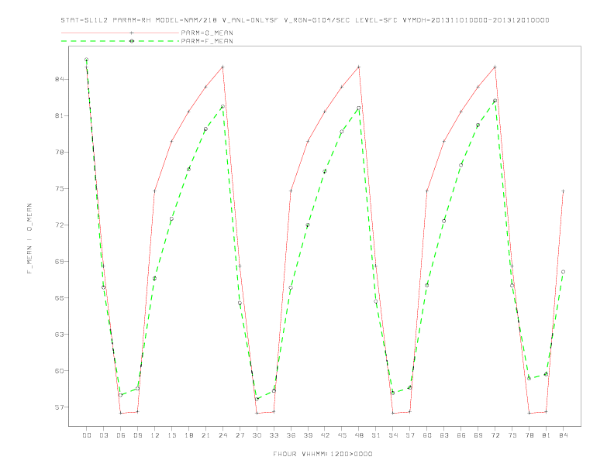Click the x-axis forecast hour label 75
This screenshot has width=614, height=474.
point(512,435)
